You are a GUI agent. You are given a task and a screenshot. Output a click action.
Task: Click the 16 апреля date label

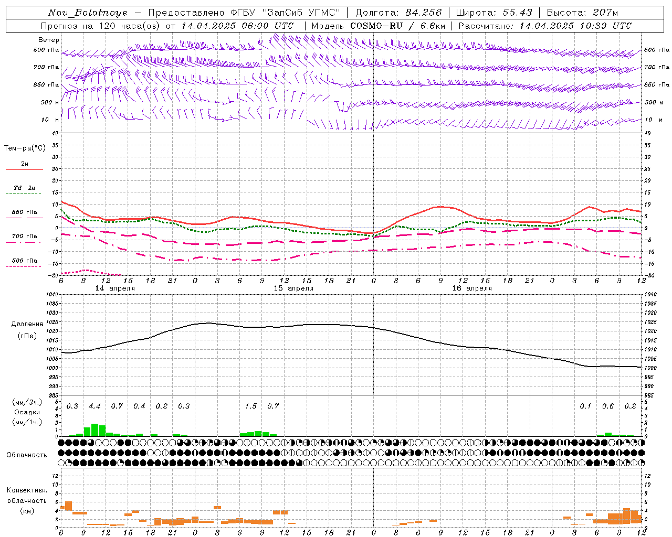(x=472, y=288)
